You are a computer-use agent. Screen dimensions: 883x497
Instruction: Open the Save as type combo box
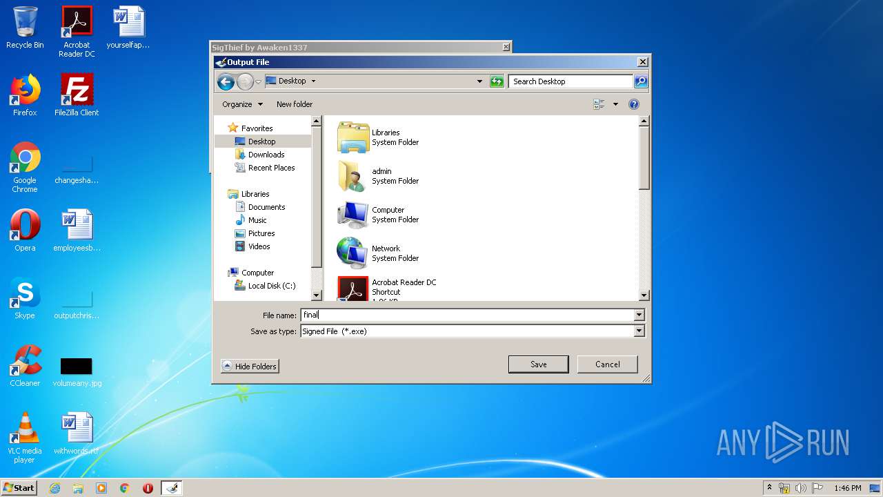point(473,331)
